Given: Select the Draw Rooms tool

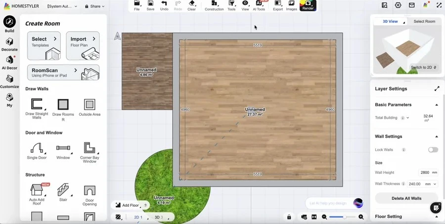Looking at the screenshot, I should [x=63, y=105].
